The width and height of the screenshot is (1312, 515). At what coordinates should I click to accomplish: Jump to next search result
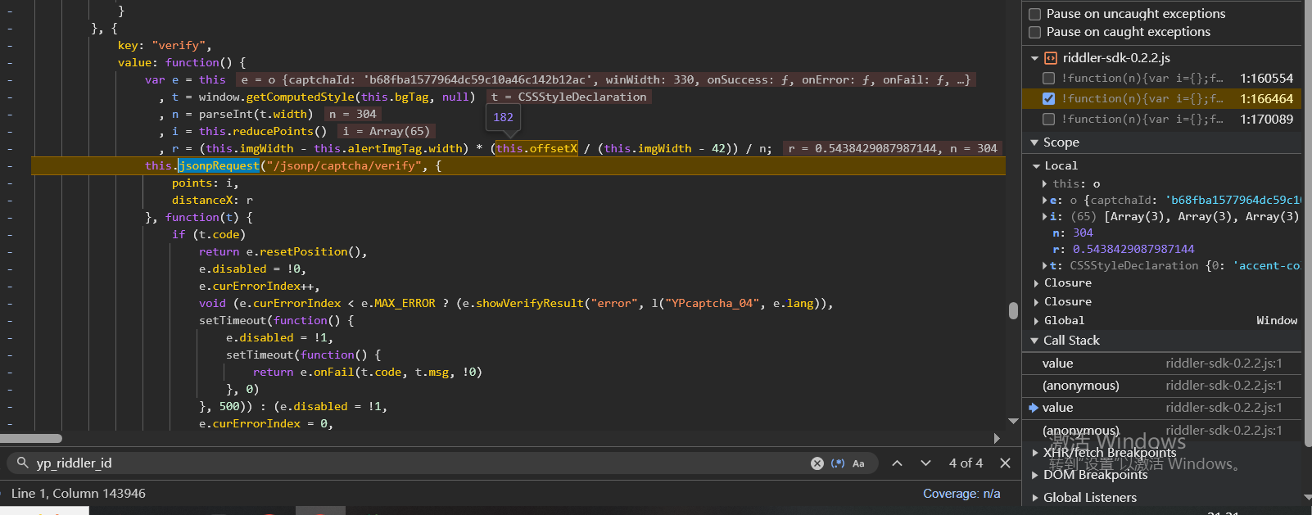(x=925, y=463)
